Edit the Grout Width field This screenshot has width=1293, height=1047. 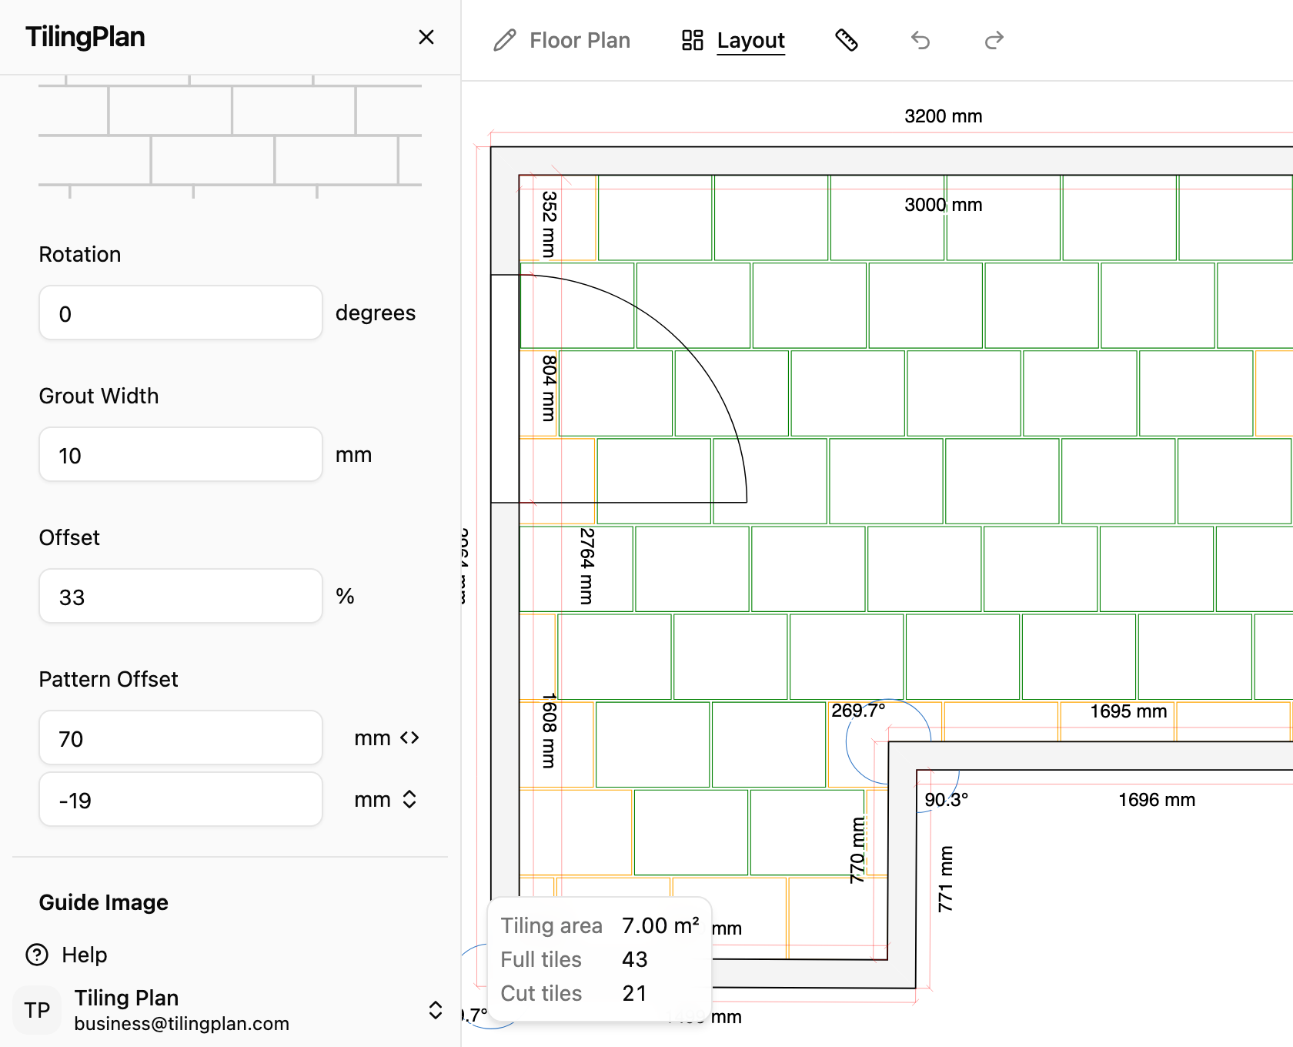[x=181, y=454]
